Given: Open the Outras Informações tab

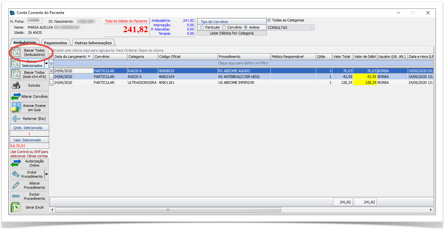Looking at the screenshot, I should (x=93, y=43).
